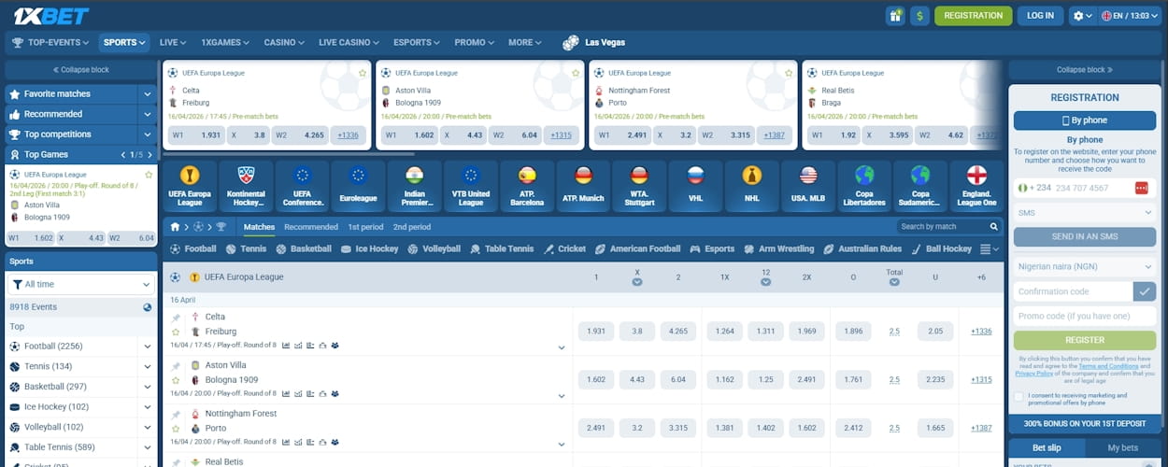Favorite the Top Games Europa League star

point(149,175)
